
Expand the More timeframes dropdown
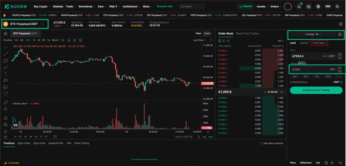(56, 40)
